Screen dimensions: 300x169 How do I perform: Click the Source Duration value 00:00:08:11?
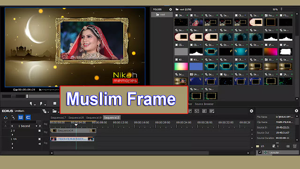coord(282,138)
